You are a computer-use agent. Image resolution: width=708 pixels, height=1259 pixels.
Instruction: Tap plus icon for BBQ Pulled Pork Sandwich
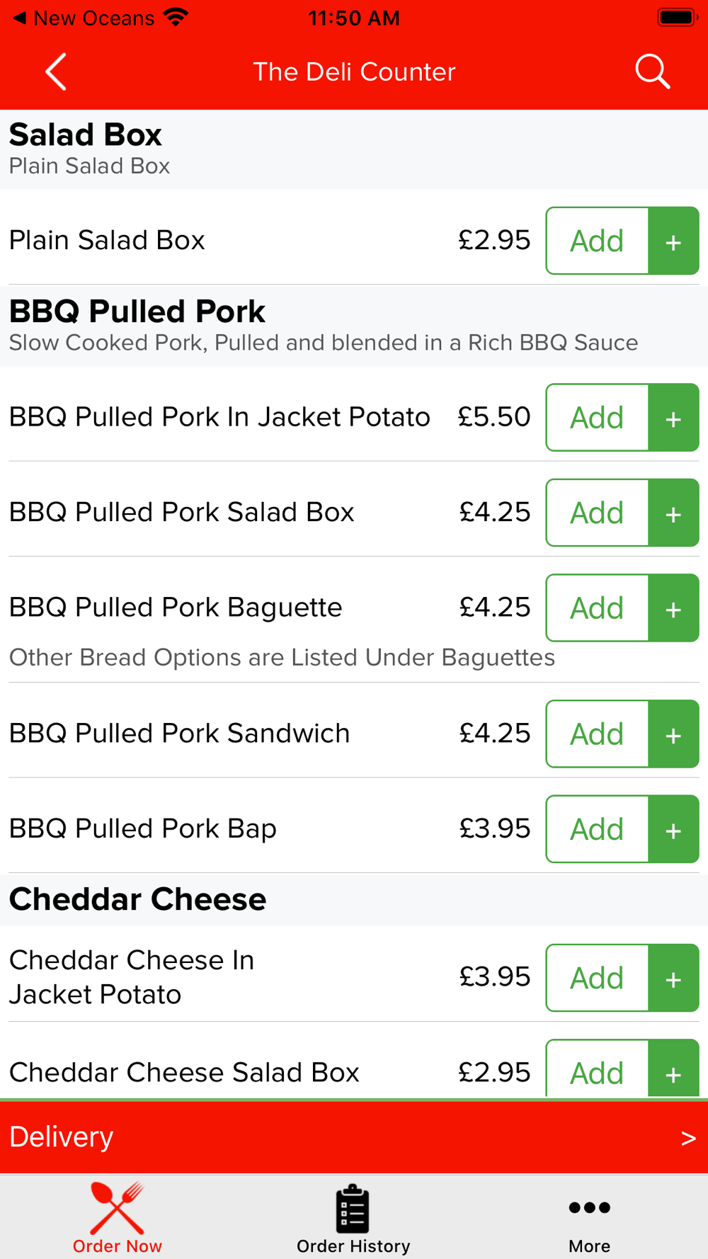click(673, 734)
